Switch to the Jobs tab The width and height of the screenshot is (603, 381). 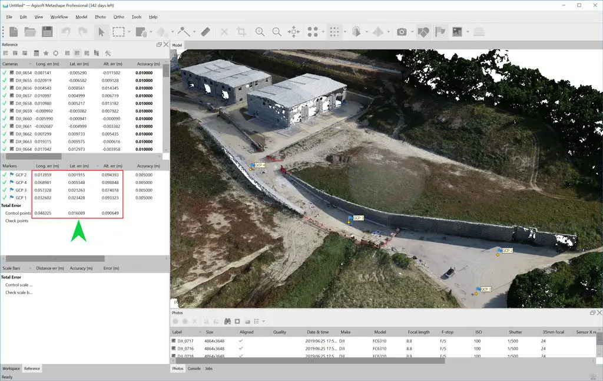[209, 369]
